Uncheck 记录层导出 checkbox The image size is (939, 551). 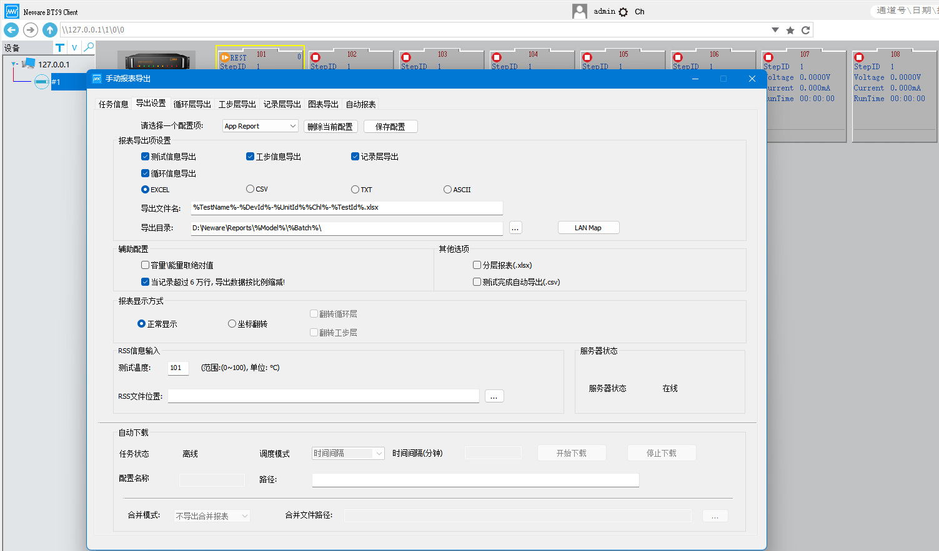click(355, 157)
